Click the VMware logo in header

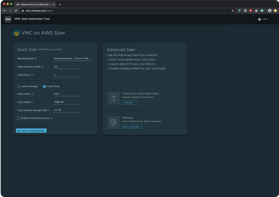[x=8, y=19]
